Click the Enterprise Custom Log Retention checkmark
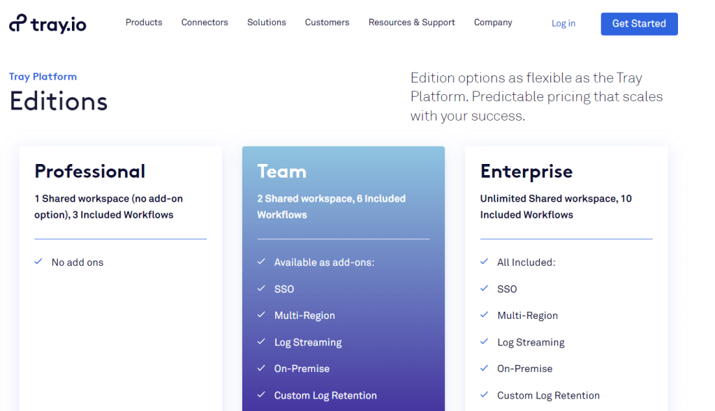The width and height of the screenshot is (715, 411). (x=485, y=394)
